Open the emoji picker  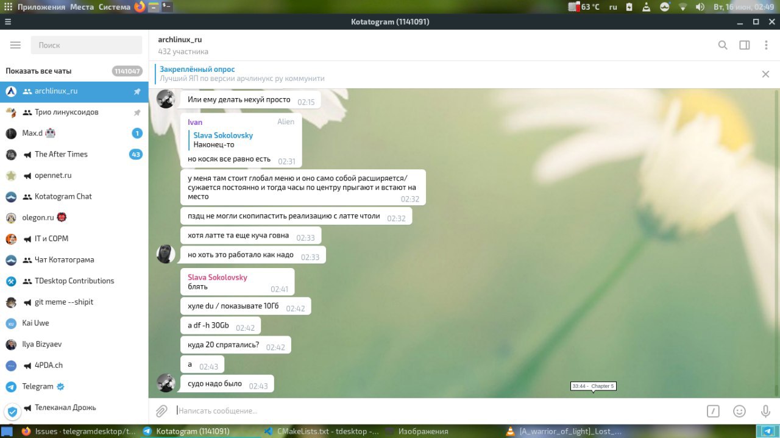coord(739,411)
